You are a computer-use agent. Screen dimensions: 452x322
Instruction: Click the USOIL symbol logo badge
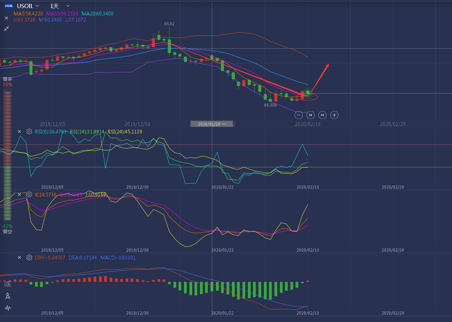[9, 6]
